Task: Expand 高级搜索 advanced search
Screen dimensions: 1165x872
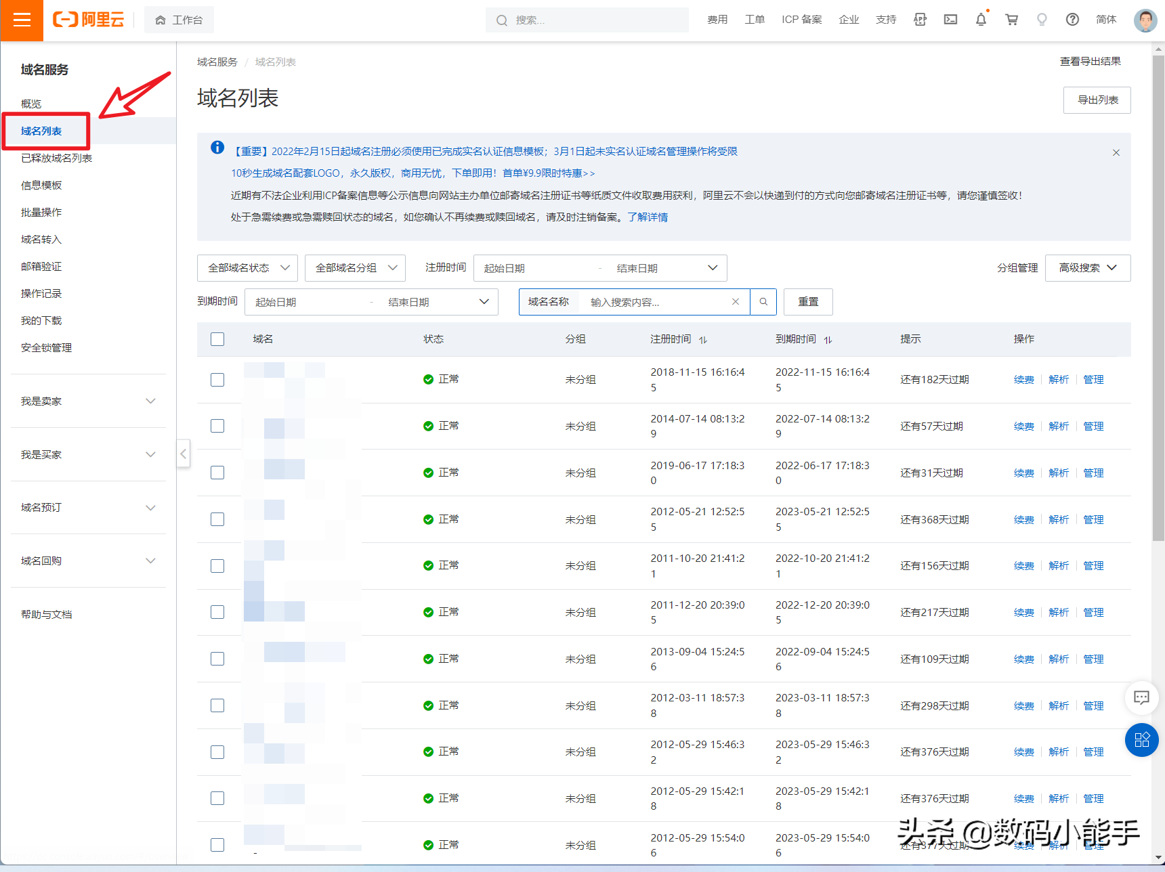Action: [1088, 268]
